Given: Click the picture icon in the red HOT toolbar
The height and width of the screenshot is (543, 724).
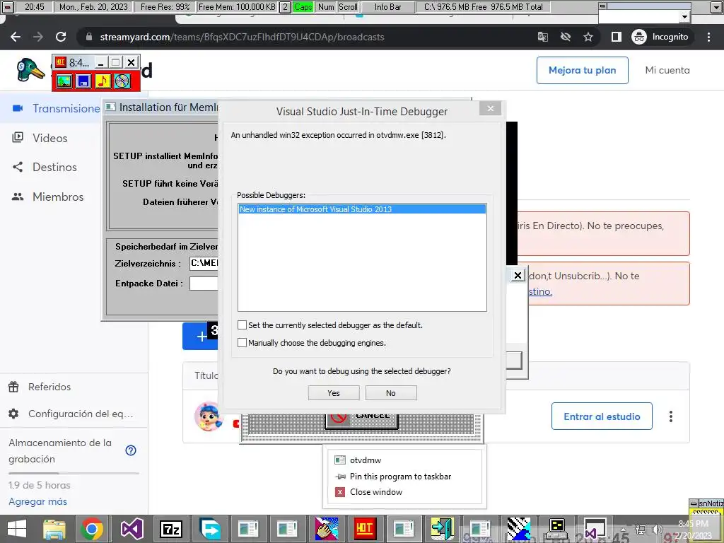Looking at the screenshot, I should pos(64,81).
